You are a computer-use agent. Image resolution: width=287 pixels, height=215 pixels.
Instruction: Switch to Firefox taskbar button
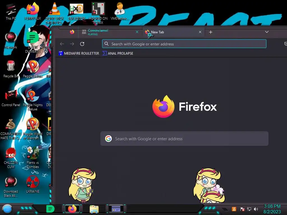[x=72, y=209]
